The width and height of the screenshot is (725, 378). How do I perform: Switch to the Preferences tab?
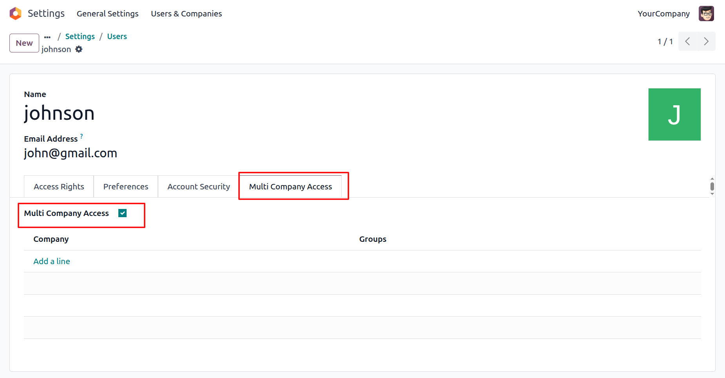point(126,187)
